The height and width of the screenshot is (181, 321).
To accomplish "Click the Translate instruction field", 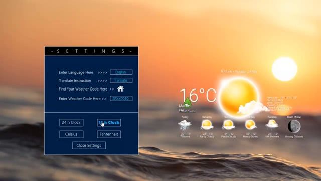I will coord(121,80).
